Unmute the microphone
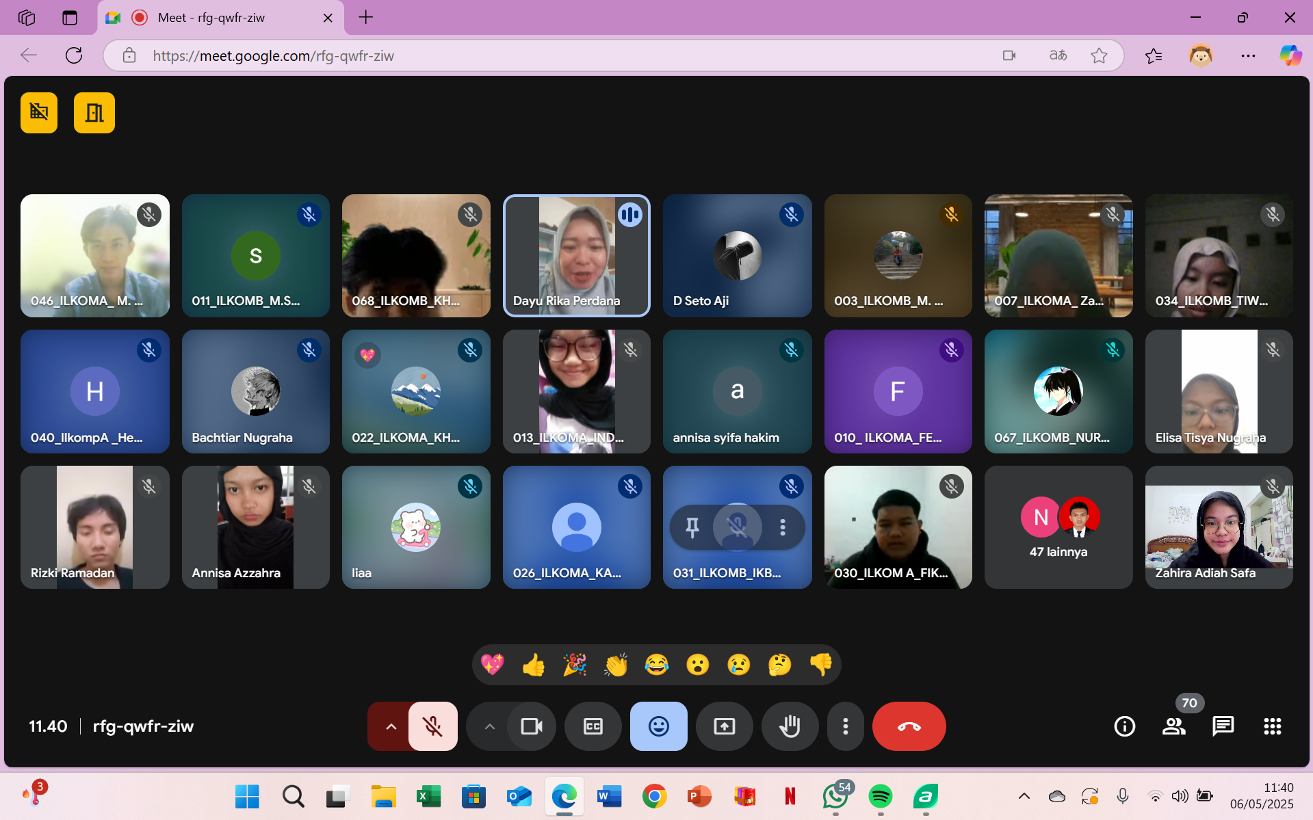 432,726
